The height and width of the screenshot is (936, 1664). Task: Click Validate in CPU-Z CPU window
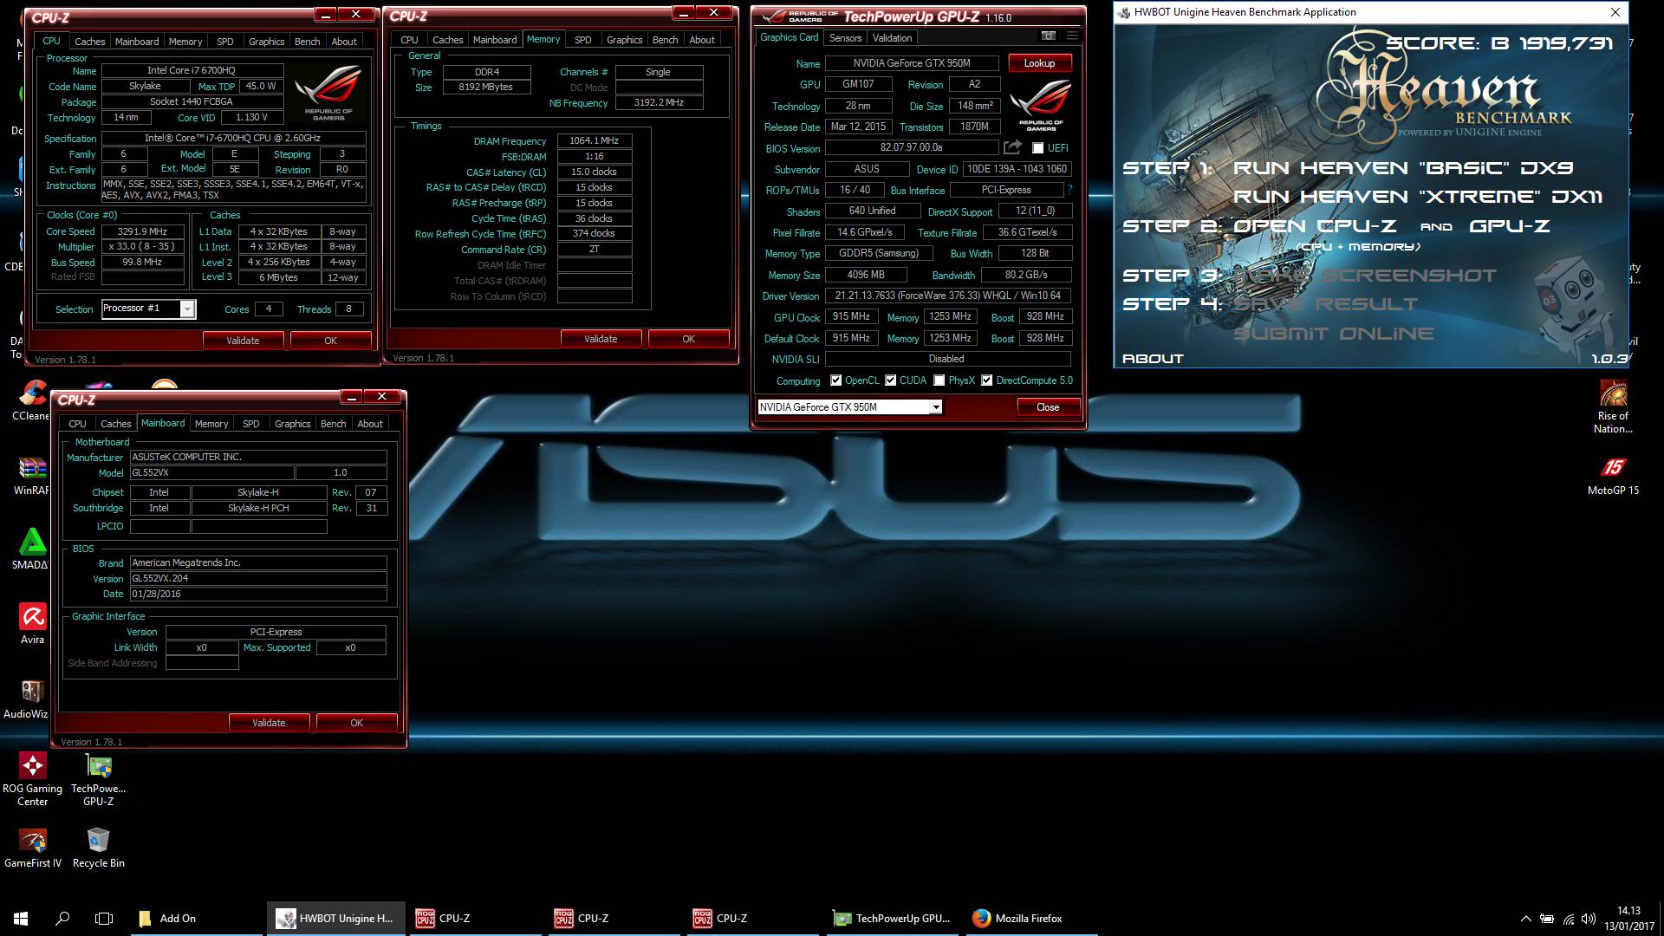click(x=243, y=341)
